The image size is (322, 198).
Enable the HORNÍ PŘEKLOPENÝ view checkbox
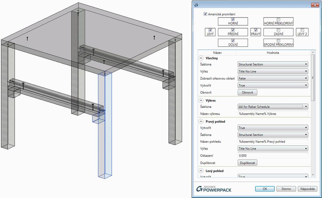[x=279, y=19]
